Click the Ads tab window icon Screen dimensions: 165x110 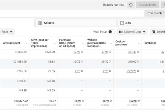click(x=122, y=23)
